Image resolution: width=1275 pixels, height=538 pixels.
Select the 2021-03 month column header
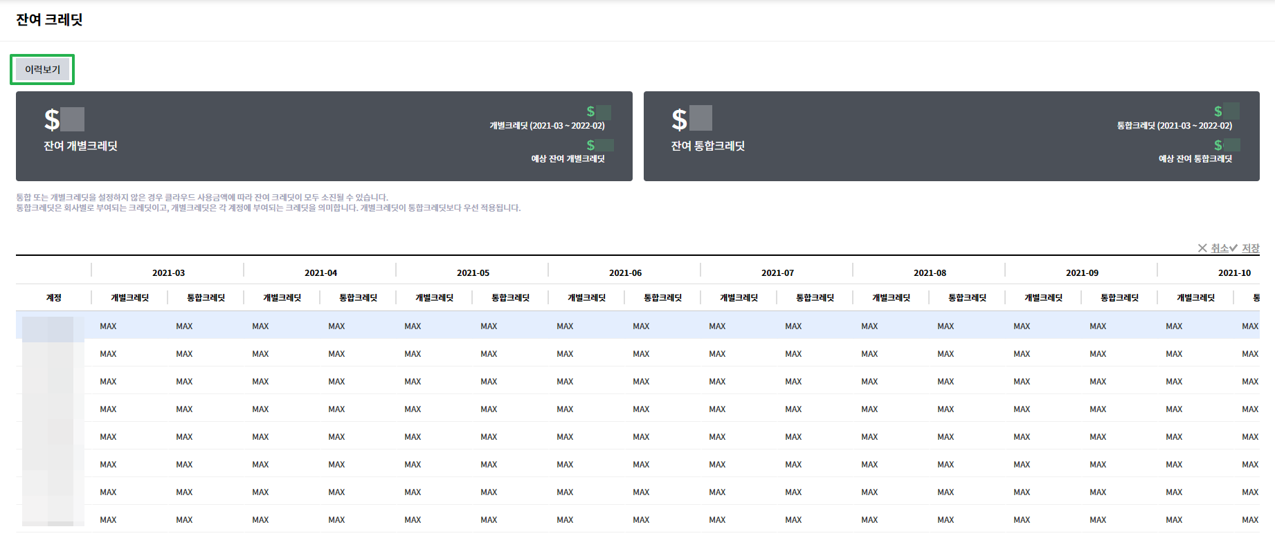[x=168, y=273]
